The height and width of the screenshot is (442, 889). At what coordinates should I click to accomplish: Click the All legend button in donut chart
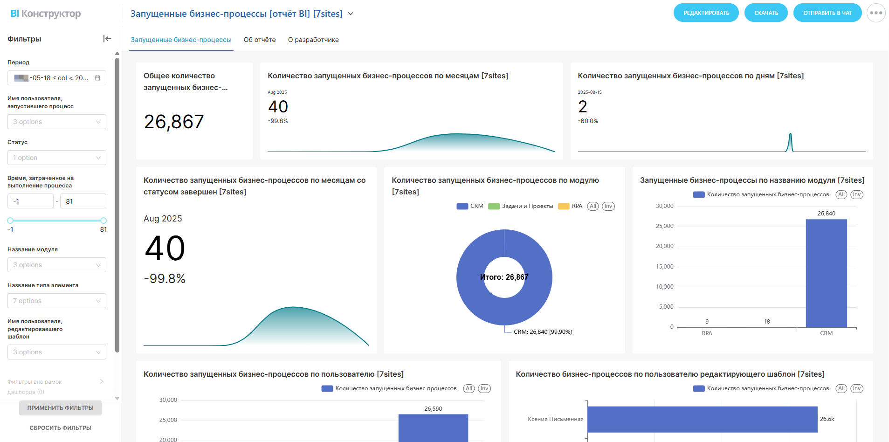coord(593,206)
